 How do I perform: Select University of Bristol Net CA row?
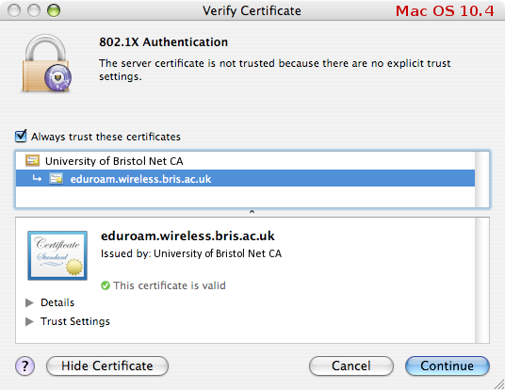(245, 161)
